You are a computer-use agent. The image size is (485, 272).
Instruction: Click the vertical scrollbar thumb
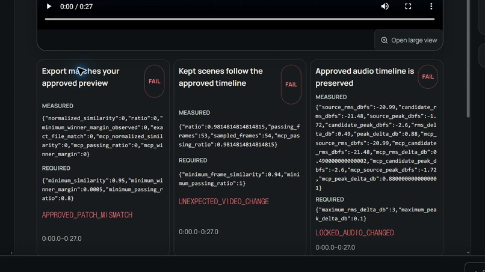pos(468,59)
